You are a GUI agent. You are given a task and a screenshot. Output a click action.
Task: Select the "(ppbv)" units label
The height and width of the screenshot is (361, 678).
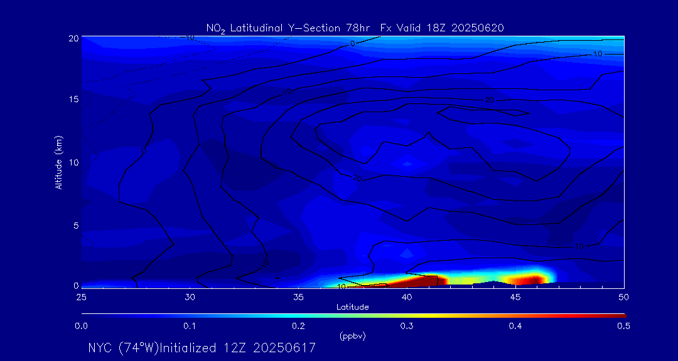point(352,337)
